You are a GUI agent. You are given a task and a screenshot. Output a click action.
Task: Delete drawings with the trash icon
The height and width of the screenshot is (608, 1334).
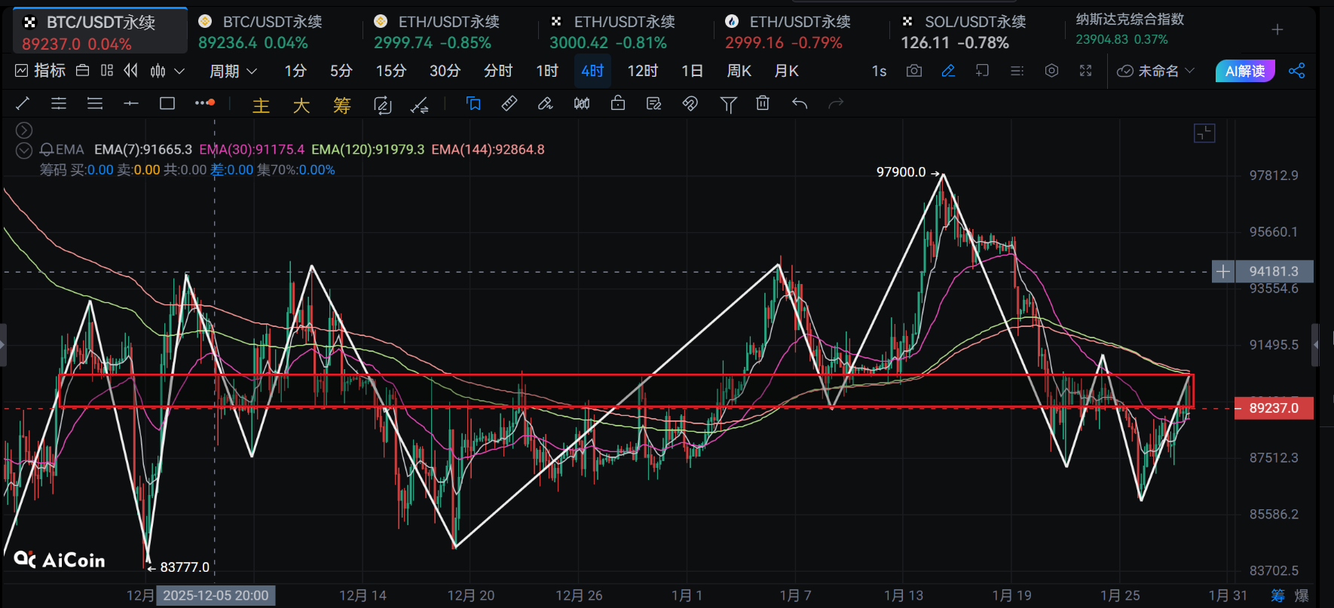[x=763, y=104]
